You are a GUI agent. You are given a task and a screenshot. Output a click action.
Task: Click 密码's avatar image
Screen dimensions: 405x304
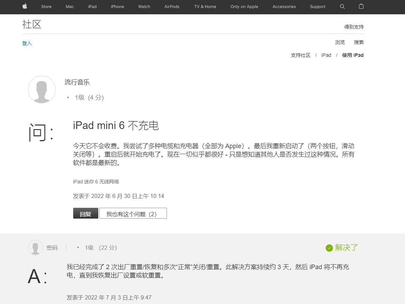(35, 248)
